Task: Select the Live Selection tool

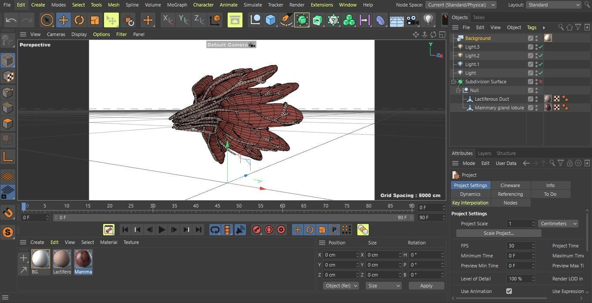Action: (x=47, y=20)
